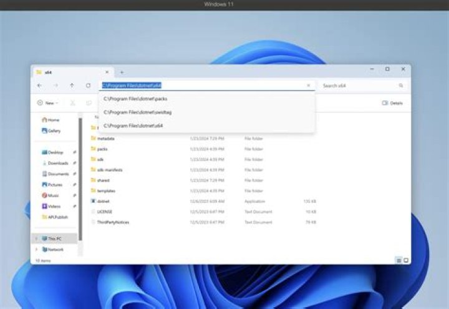Select the templates folder icon
The image size is (449, 309).
tap(94, 190)
